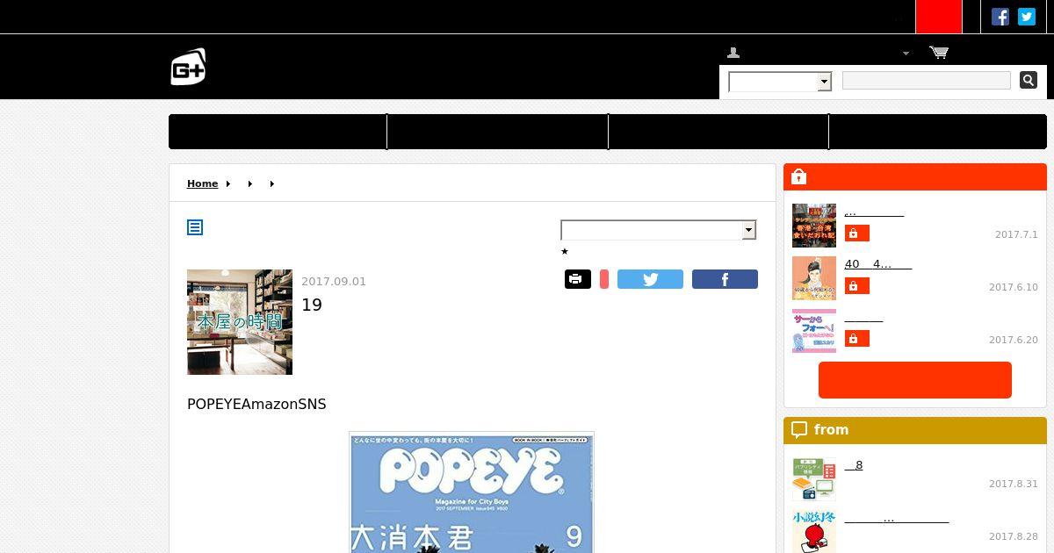Click the "POPEYEAmazonSNS" paragraph text

click(256, 404)
